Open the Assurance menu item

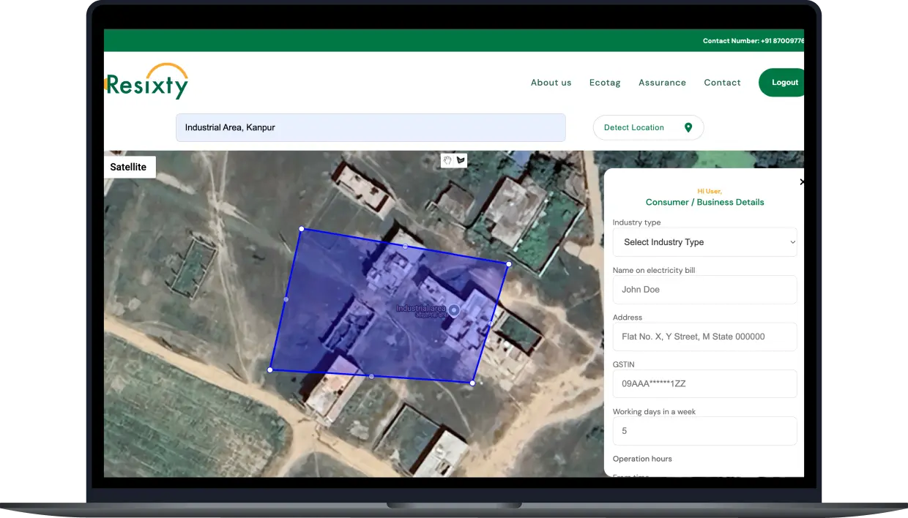coord(662,83)
